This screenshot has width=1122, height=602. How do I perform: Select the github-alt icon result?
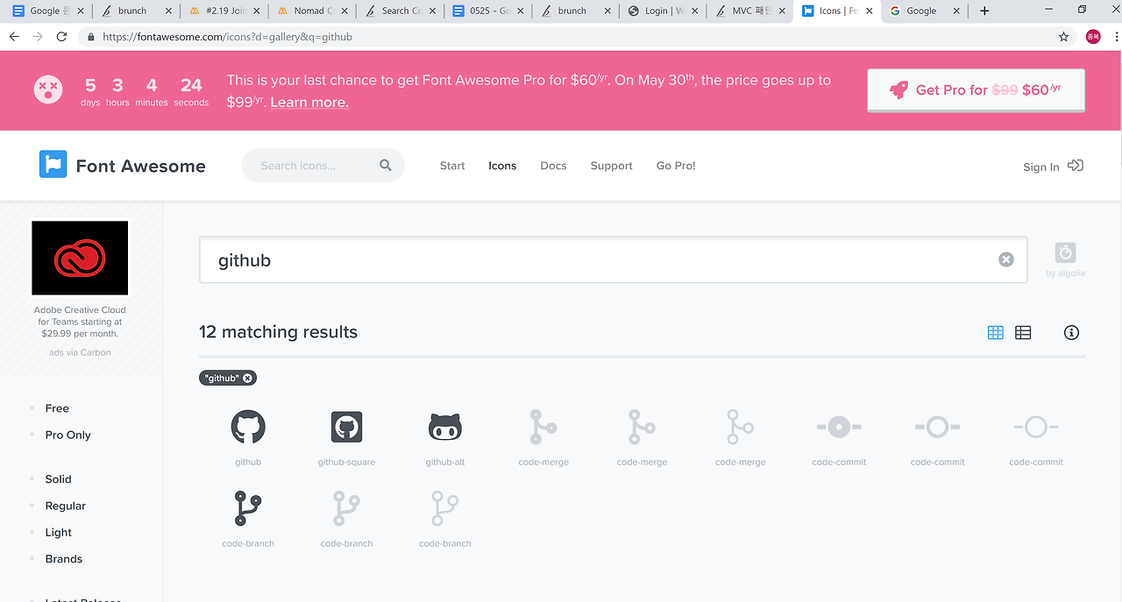[445, 428]
